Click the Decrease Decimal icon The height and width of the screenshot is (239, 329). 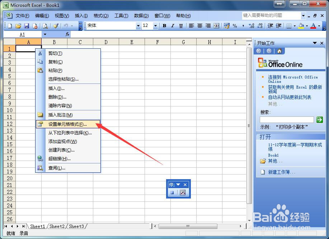(x=260, y=26)
